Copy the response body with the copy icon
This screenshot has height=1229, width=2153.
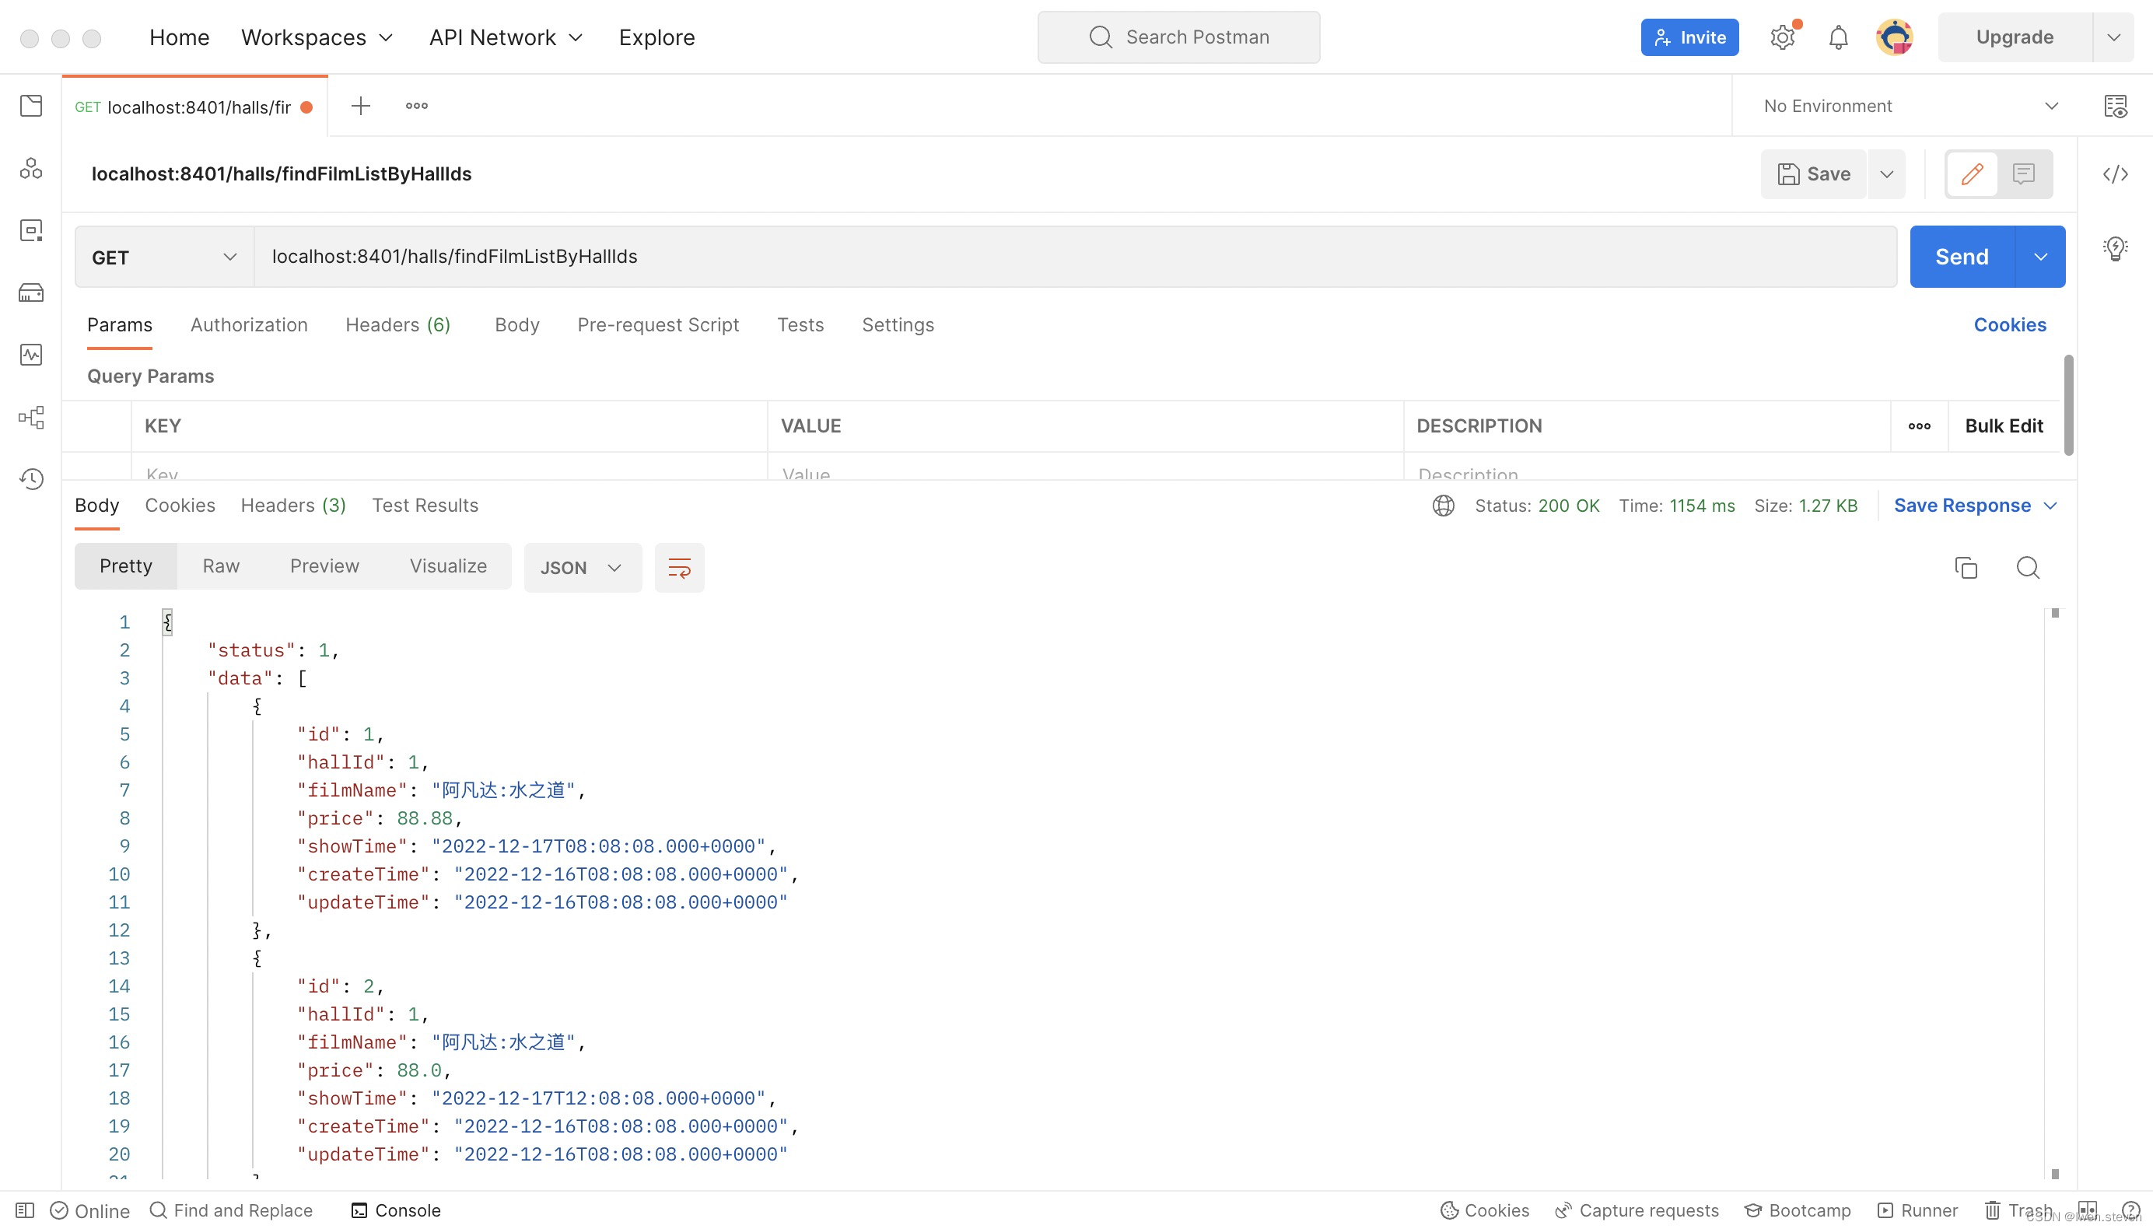pyautogui.click(x=1966, y=567)
